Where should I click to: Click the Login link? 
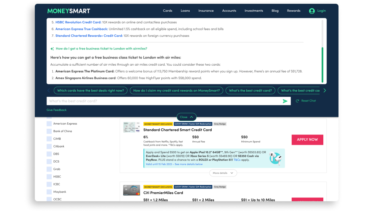point(321,11)
